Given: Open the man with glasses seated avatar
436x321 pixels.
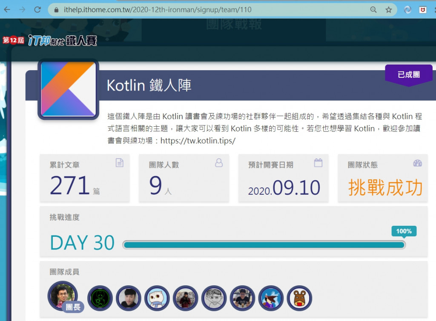Looking at the screenshot, I should pyautogui.click(x=242, y=298).
